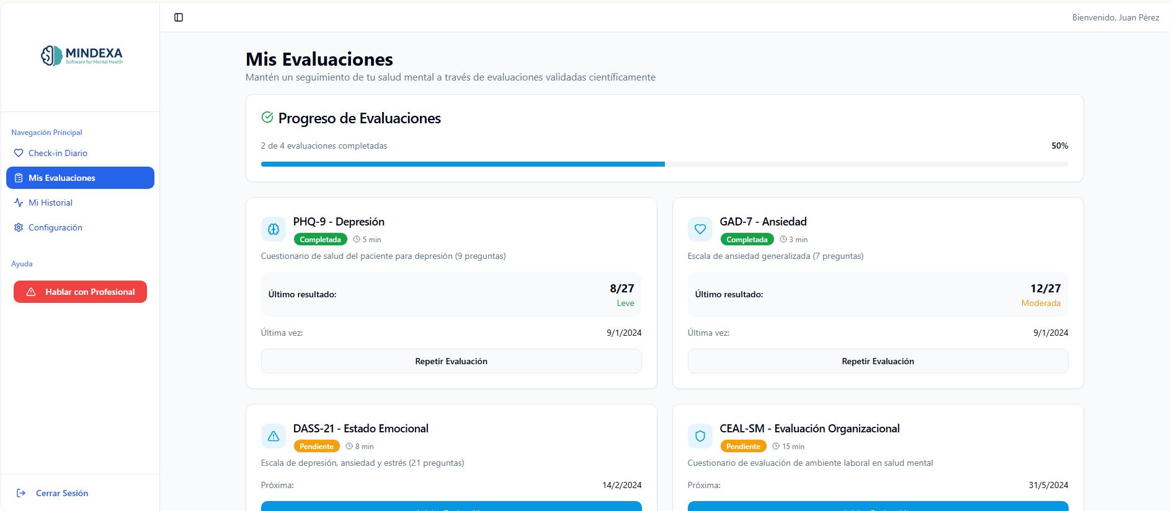Click Hablar con Profesional button

coord(80,292)
